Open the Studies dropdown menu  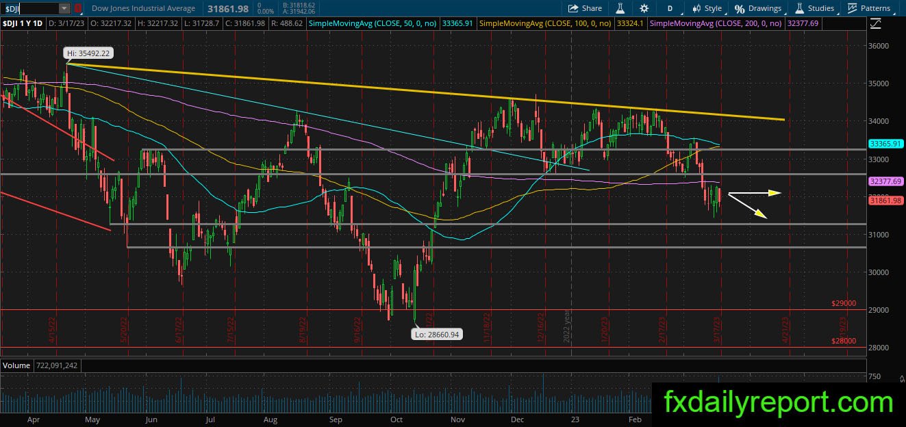814,8
